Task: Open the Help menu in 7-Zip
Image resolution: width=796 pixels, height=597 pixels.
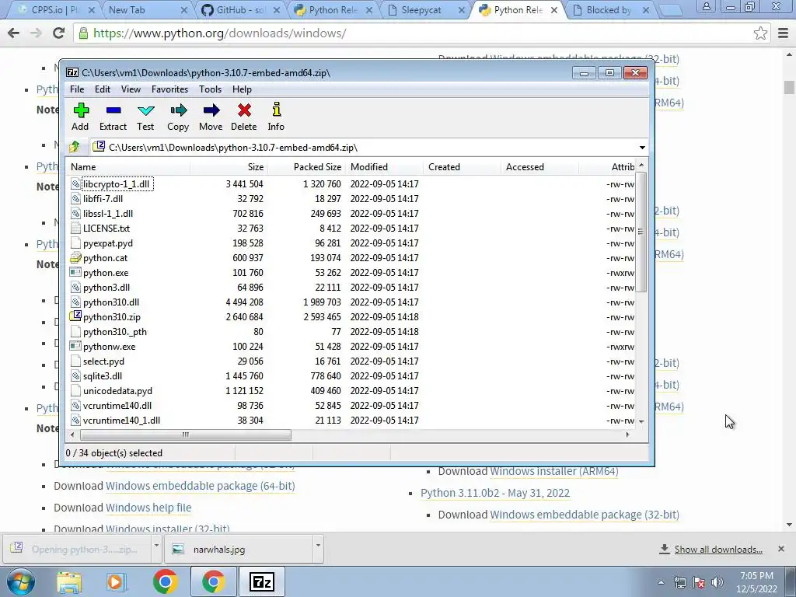Action: [243, 89]
